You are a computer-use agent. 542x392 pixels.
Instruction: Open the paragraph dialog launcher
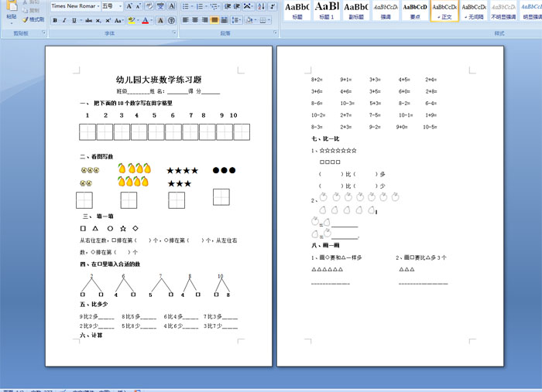pos(275,32)
